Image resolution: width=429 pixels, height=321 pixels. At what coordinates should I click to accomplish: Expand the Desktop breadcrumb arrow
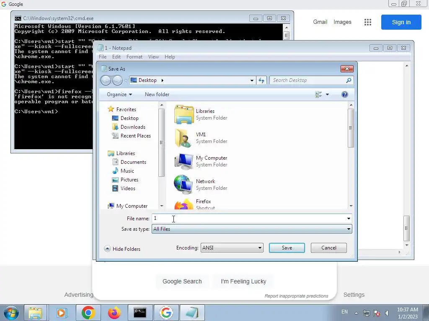(163, 80)
